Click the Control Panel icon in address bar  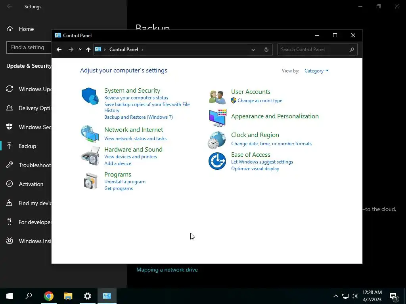point(98,49)
